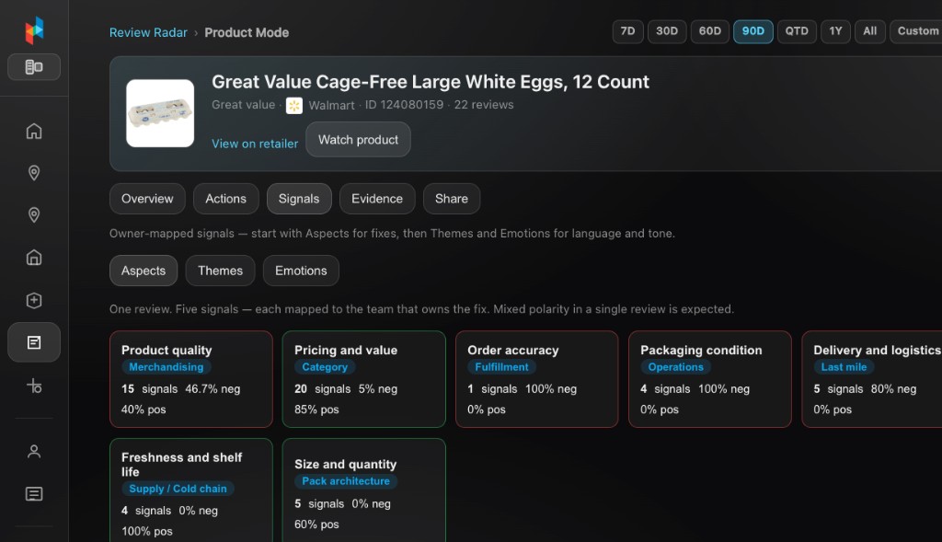Set time range to 60D

tap(710, 31)
